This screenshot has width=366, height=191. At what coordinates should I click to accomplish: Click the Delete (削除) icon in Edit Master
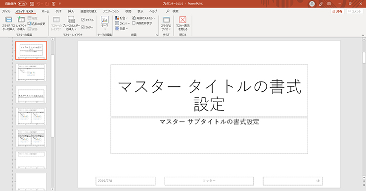33,18
